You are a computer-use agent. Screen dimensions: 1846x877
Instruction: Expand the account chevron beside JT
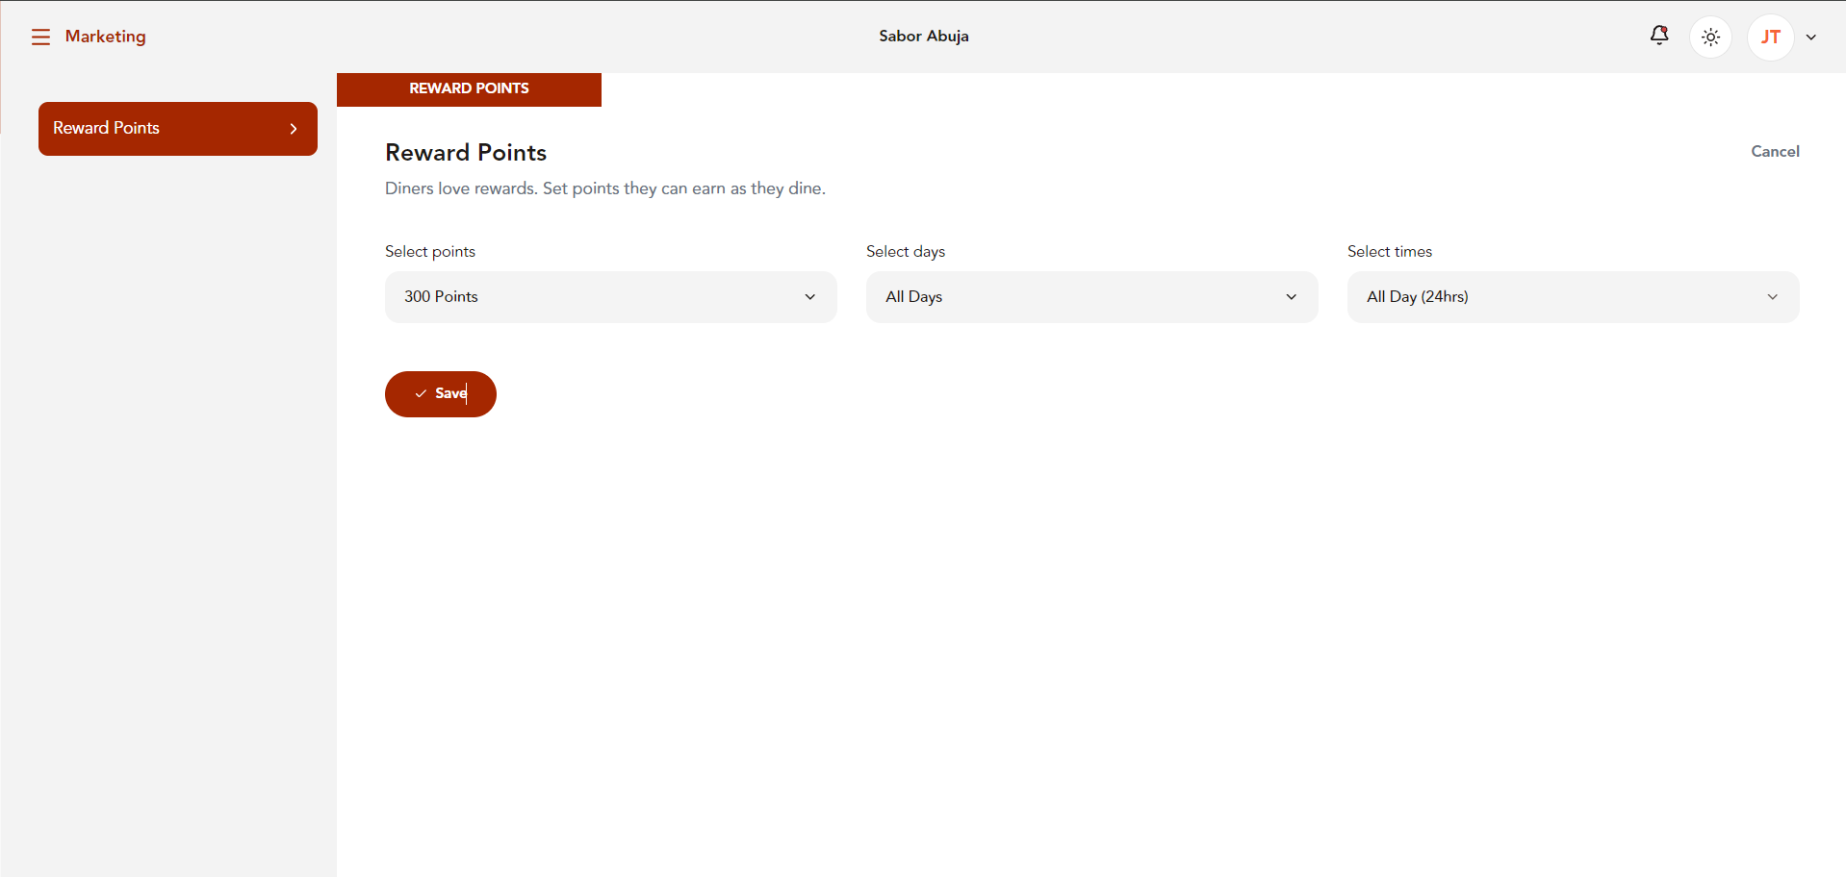(1811, 38)
